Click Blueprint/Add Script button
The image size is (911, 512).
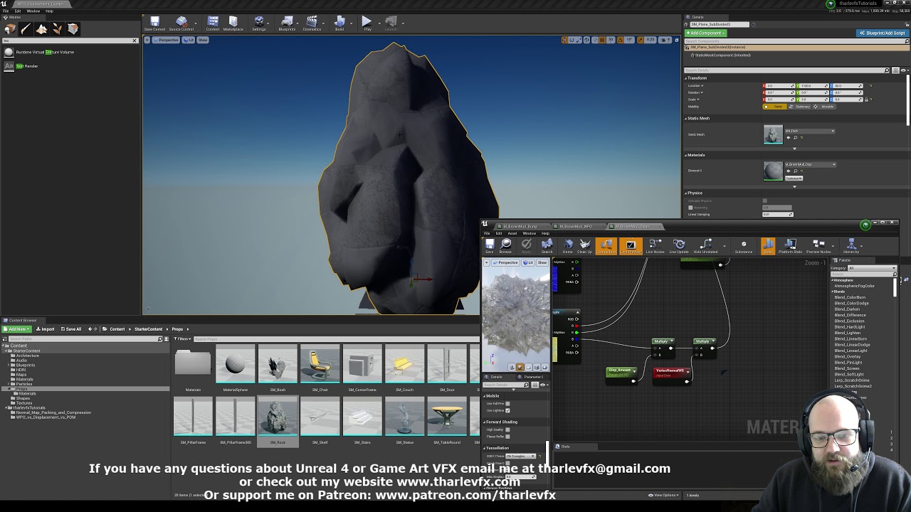pos(882,33)
